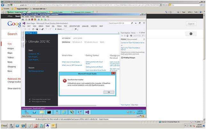Viewport: 206px width, 129px height.
Task: Click the IE window vertical scrollbar
Action: point(204,67)
